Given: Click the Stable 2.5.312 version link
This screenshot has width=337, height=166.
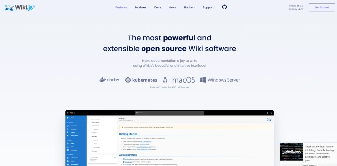Looking at the screenshot, I should (297, 6).
